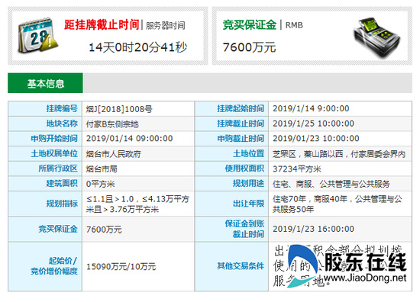Click the 规划指标 row label
The width and height of the screenshot is (420, 302).
click(x=62, y=204)
